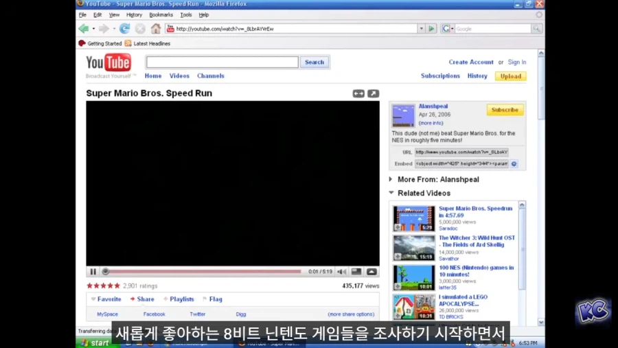The height and width of the screenshot is (348, 618).
Task: Click the Stop loading icon
Action: pyautogui.click(x=140, y=28)
